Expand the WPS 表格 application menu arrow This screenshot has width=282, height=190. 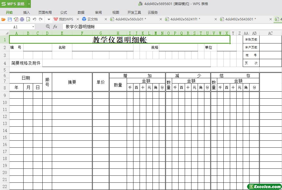pyautogui.click(x=29, y=4)
